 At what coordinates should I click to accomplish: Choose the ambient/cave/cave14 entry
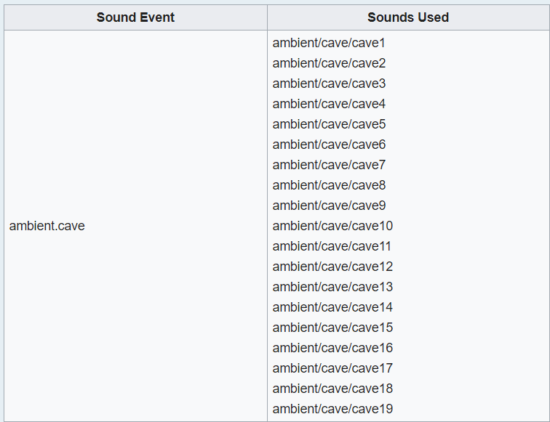tap(332, 307)
